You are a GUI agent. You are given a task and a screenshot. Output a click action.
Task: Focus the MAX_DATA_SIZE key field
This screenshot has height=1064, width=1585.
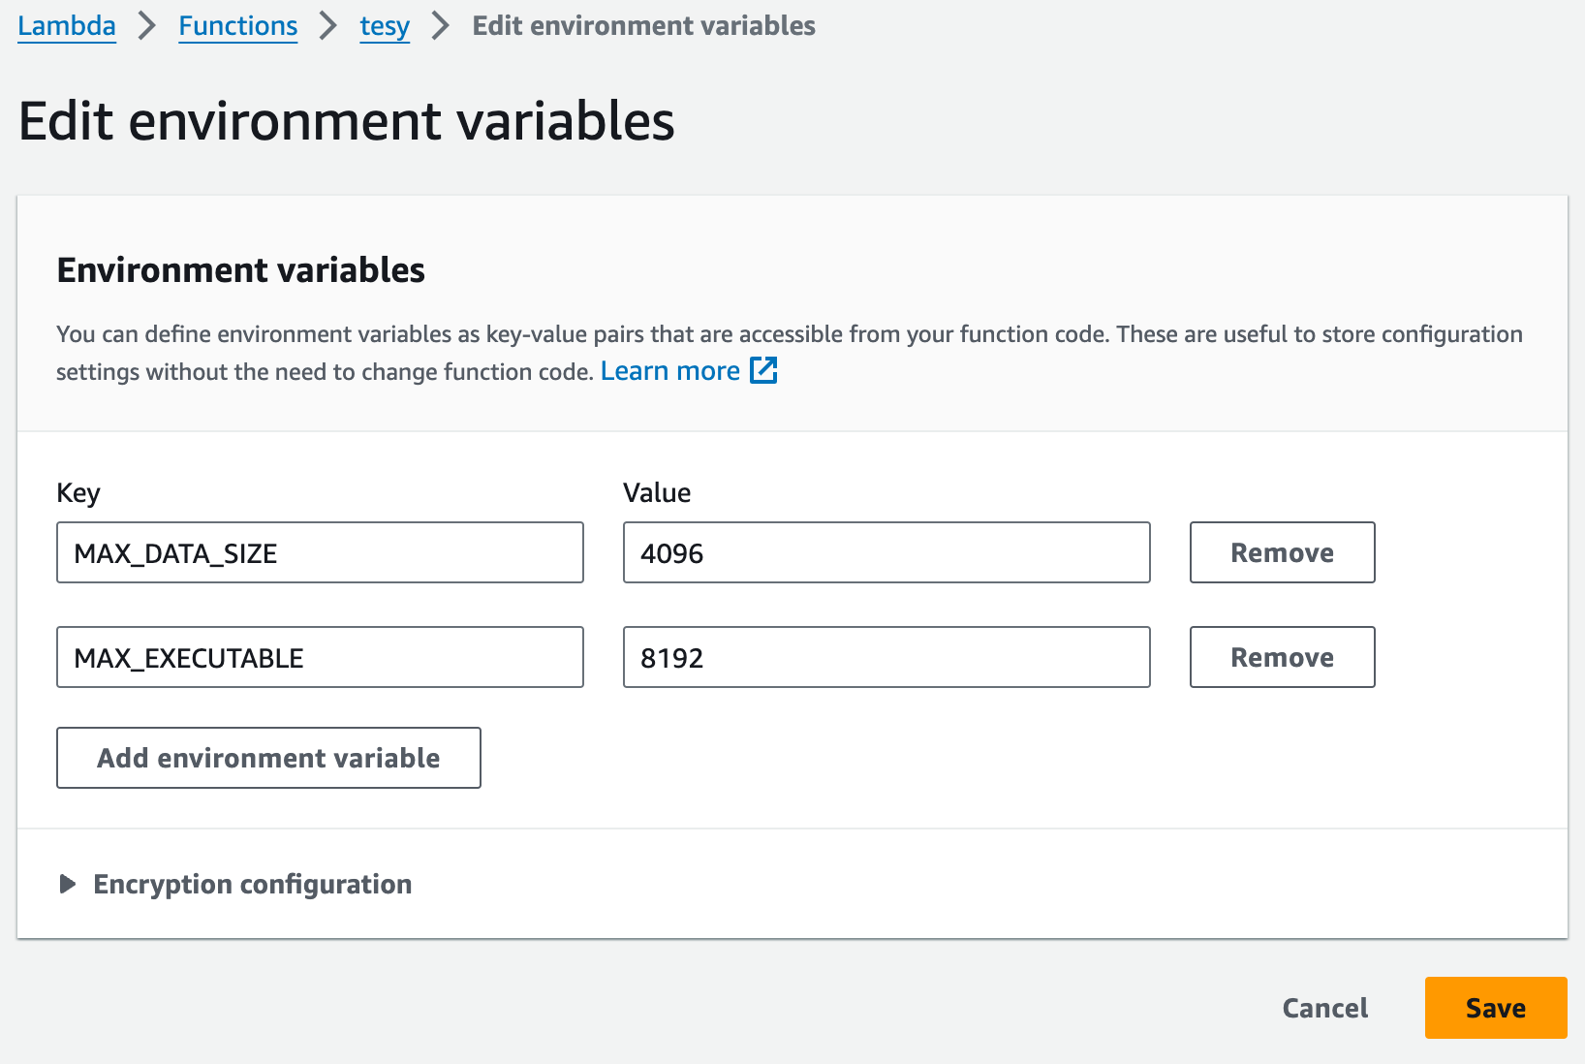click(x=320, y=552)
